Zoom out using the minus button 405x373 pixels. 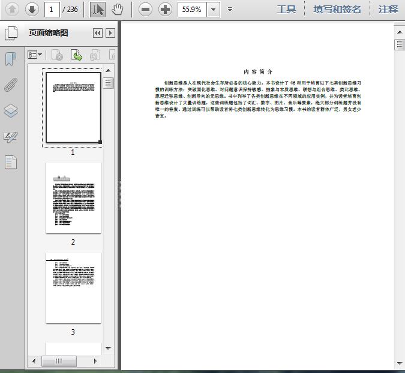145,9
